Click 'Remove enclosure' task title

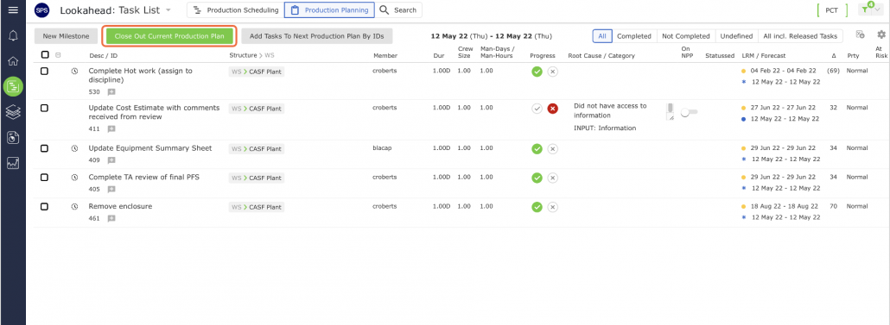[120, 206]
